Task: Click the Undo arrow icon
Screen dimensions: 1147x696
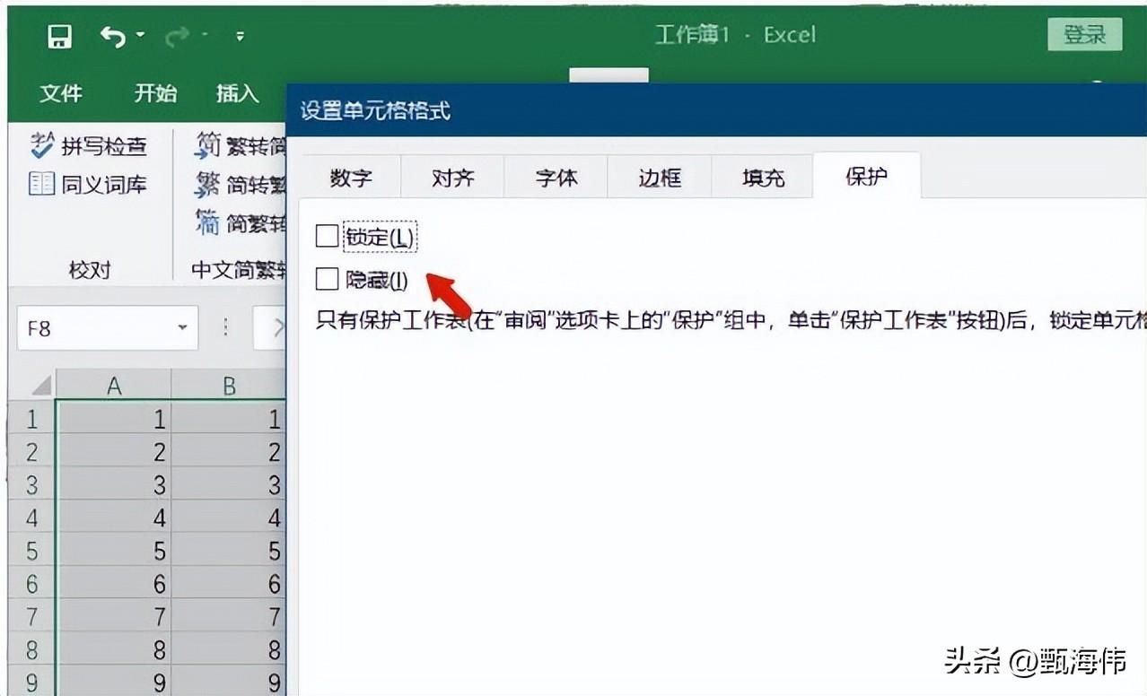Action: (x=113, y=36)
